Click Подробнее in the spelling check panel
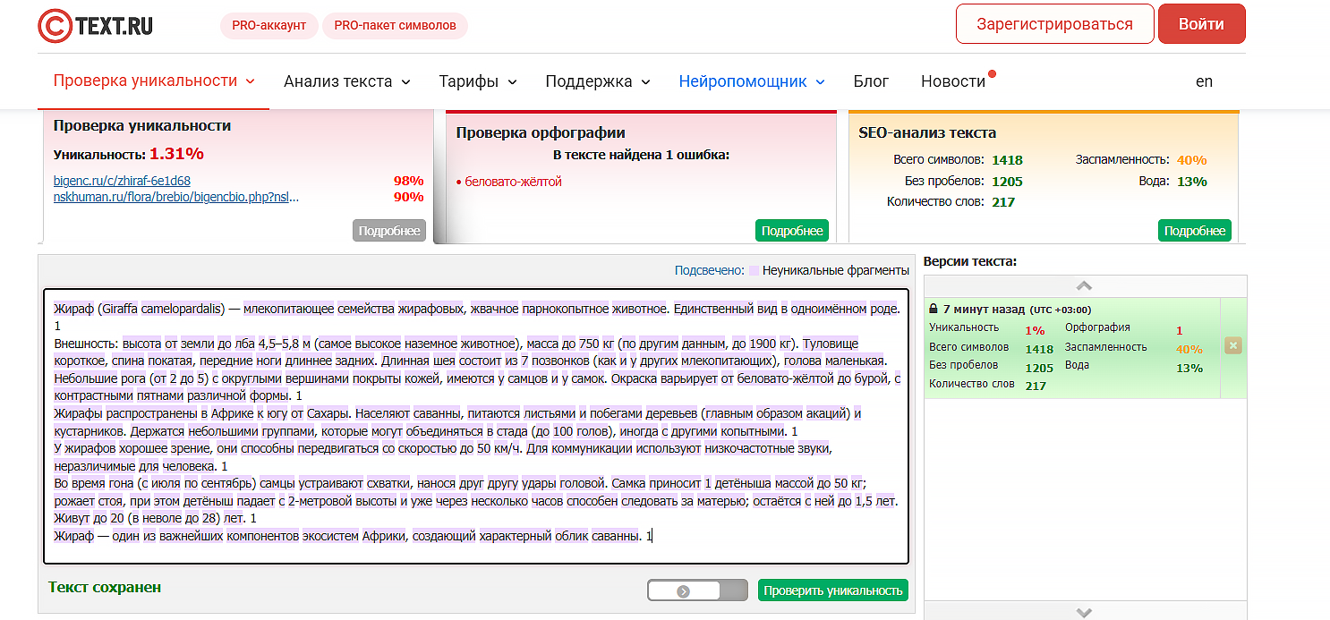Screen dimensions: 1330x620 tap(791, 231)
